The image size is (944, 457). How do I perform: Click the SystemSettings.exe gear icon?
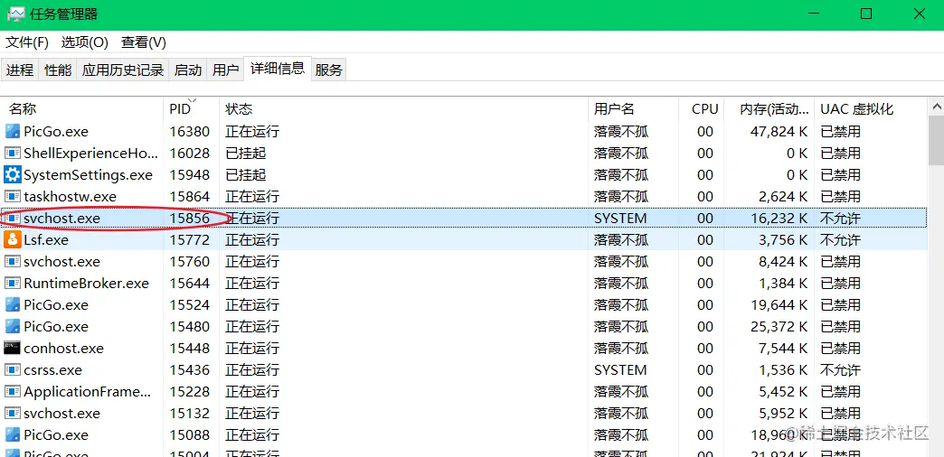point(12,175)
